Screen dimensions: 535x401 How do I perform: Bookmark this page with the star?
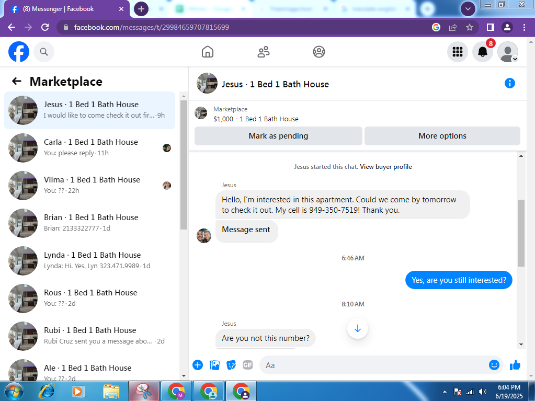tap(470, 27)
